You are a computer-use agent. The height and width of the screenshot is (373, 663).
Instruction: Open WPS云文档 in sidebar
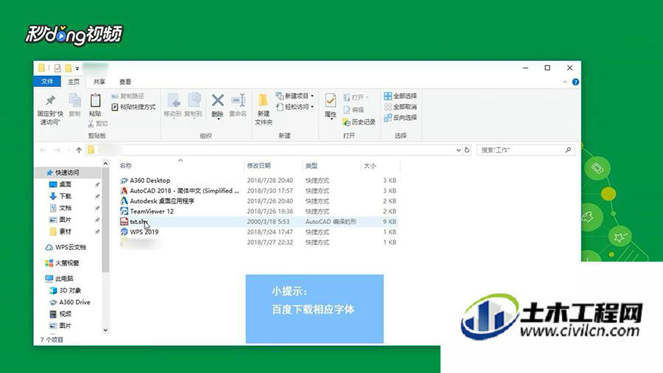pos(66,247)
